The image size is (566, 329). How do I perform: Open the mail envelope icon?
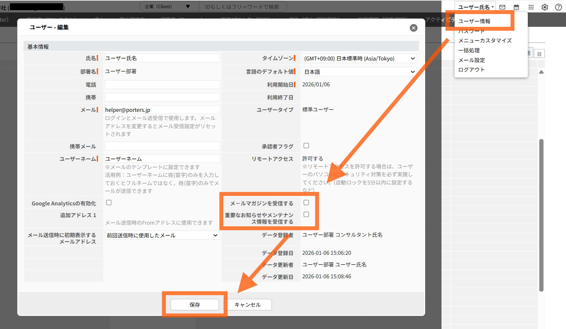coord(502,7)
